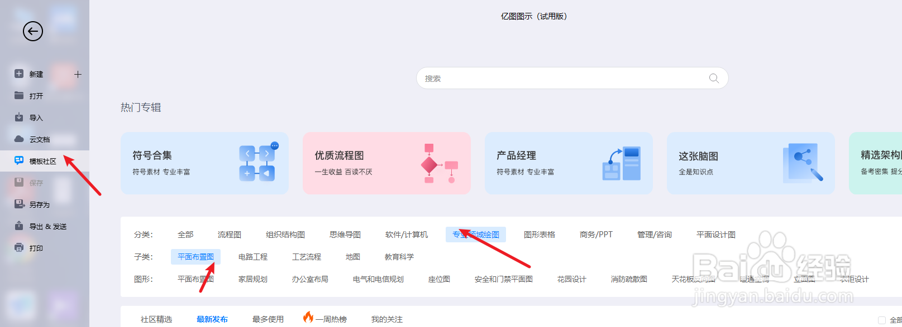Select the 电路工程 subcategory
This screenshot has height=327, width=902.
(253, 257)
